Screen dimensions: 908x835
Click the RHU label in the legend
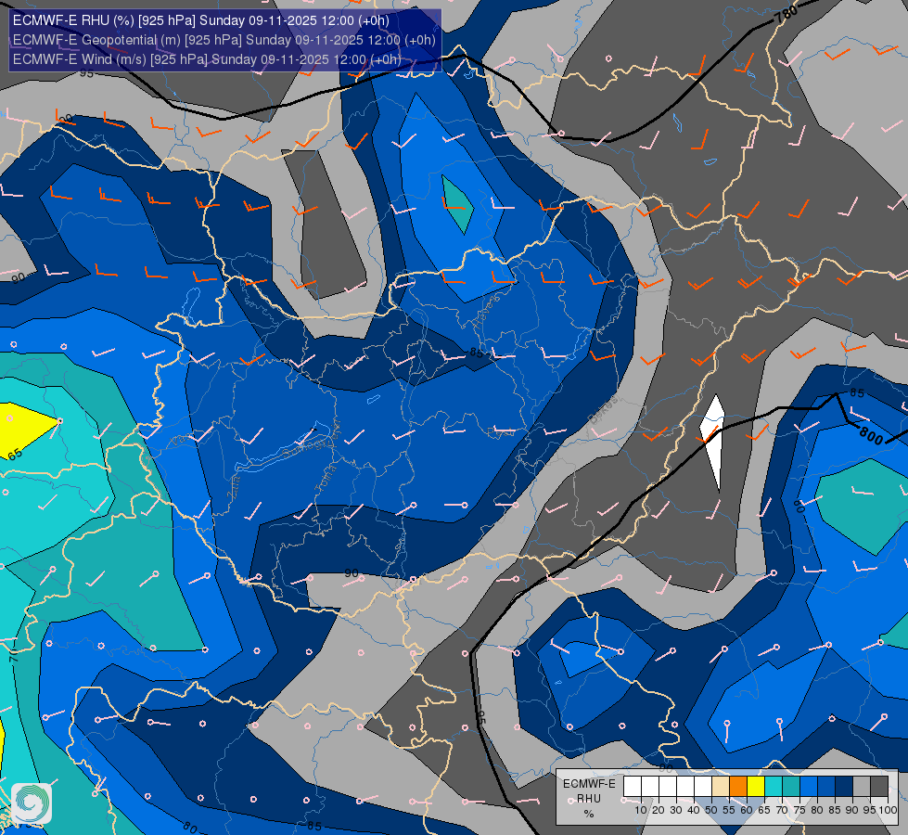coord(589,799)
